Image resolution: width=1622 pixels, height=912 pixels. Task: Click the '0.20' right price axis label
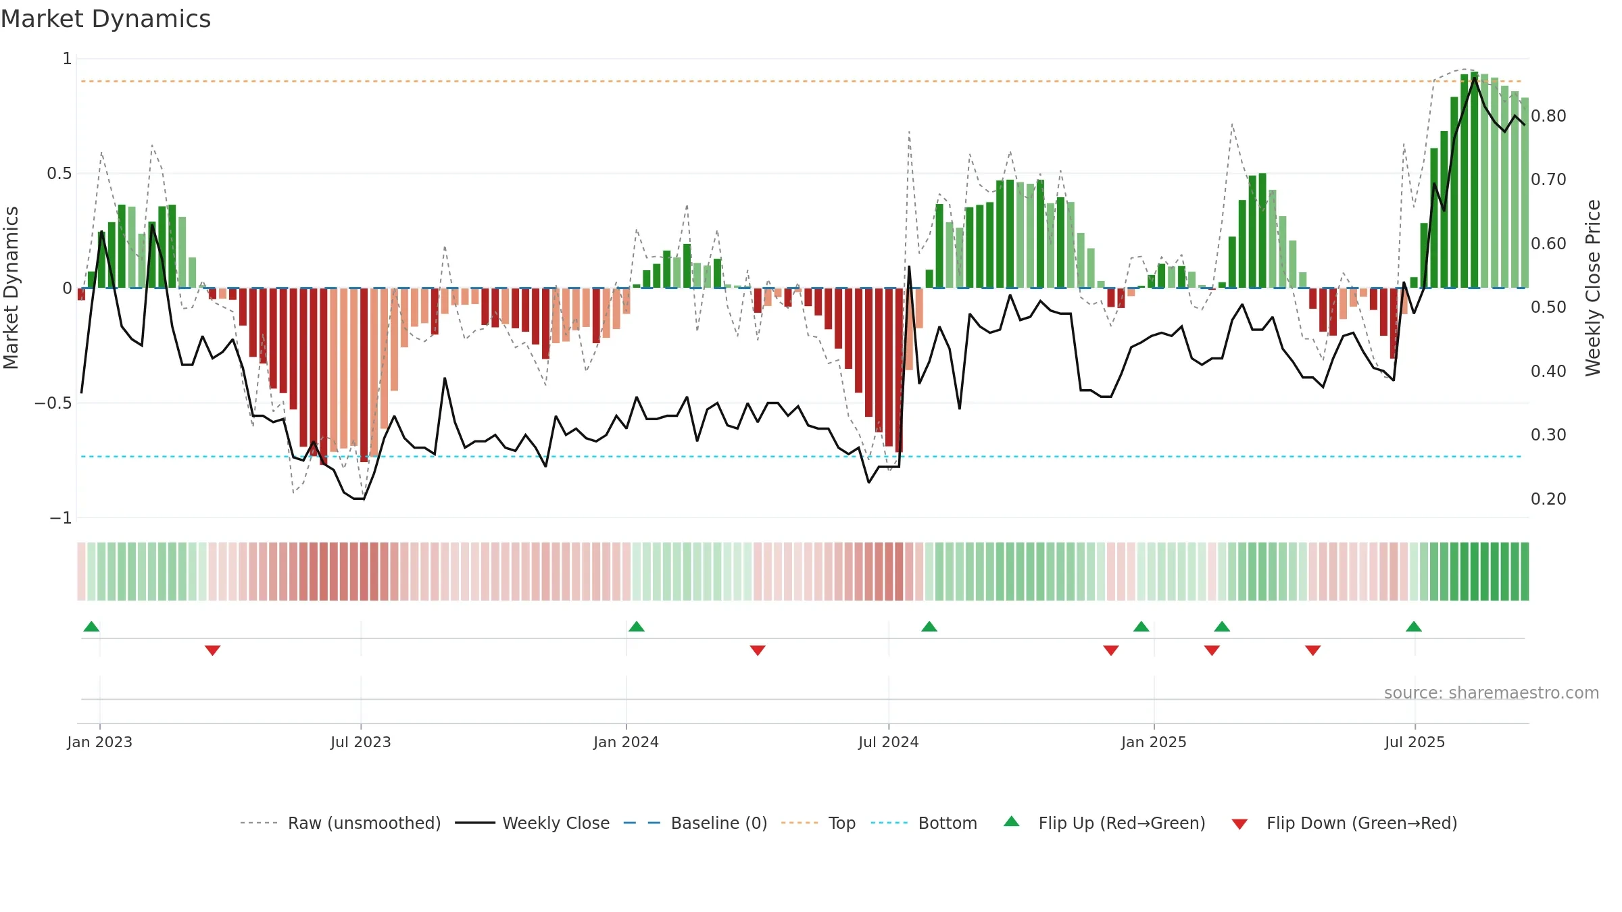1548,499
